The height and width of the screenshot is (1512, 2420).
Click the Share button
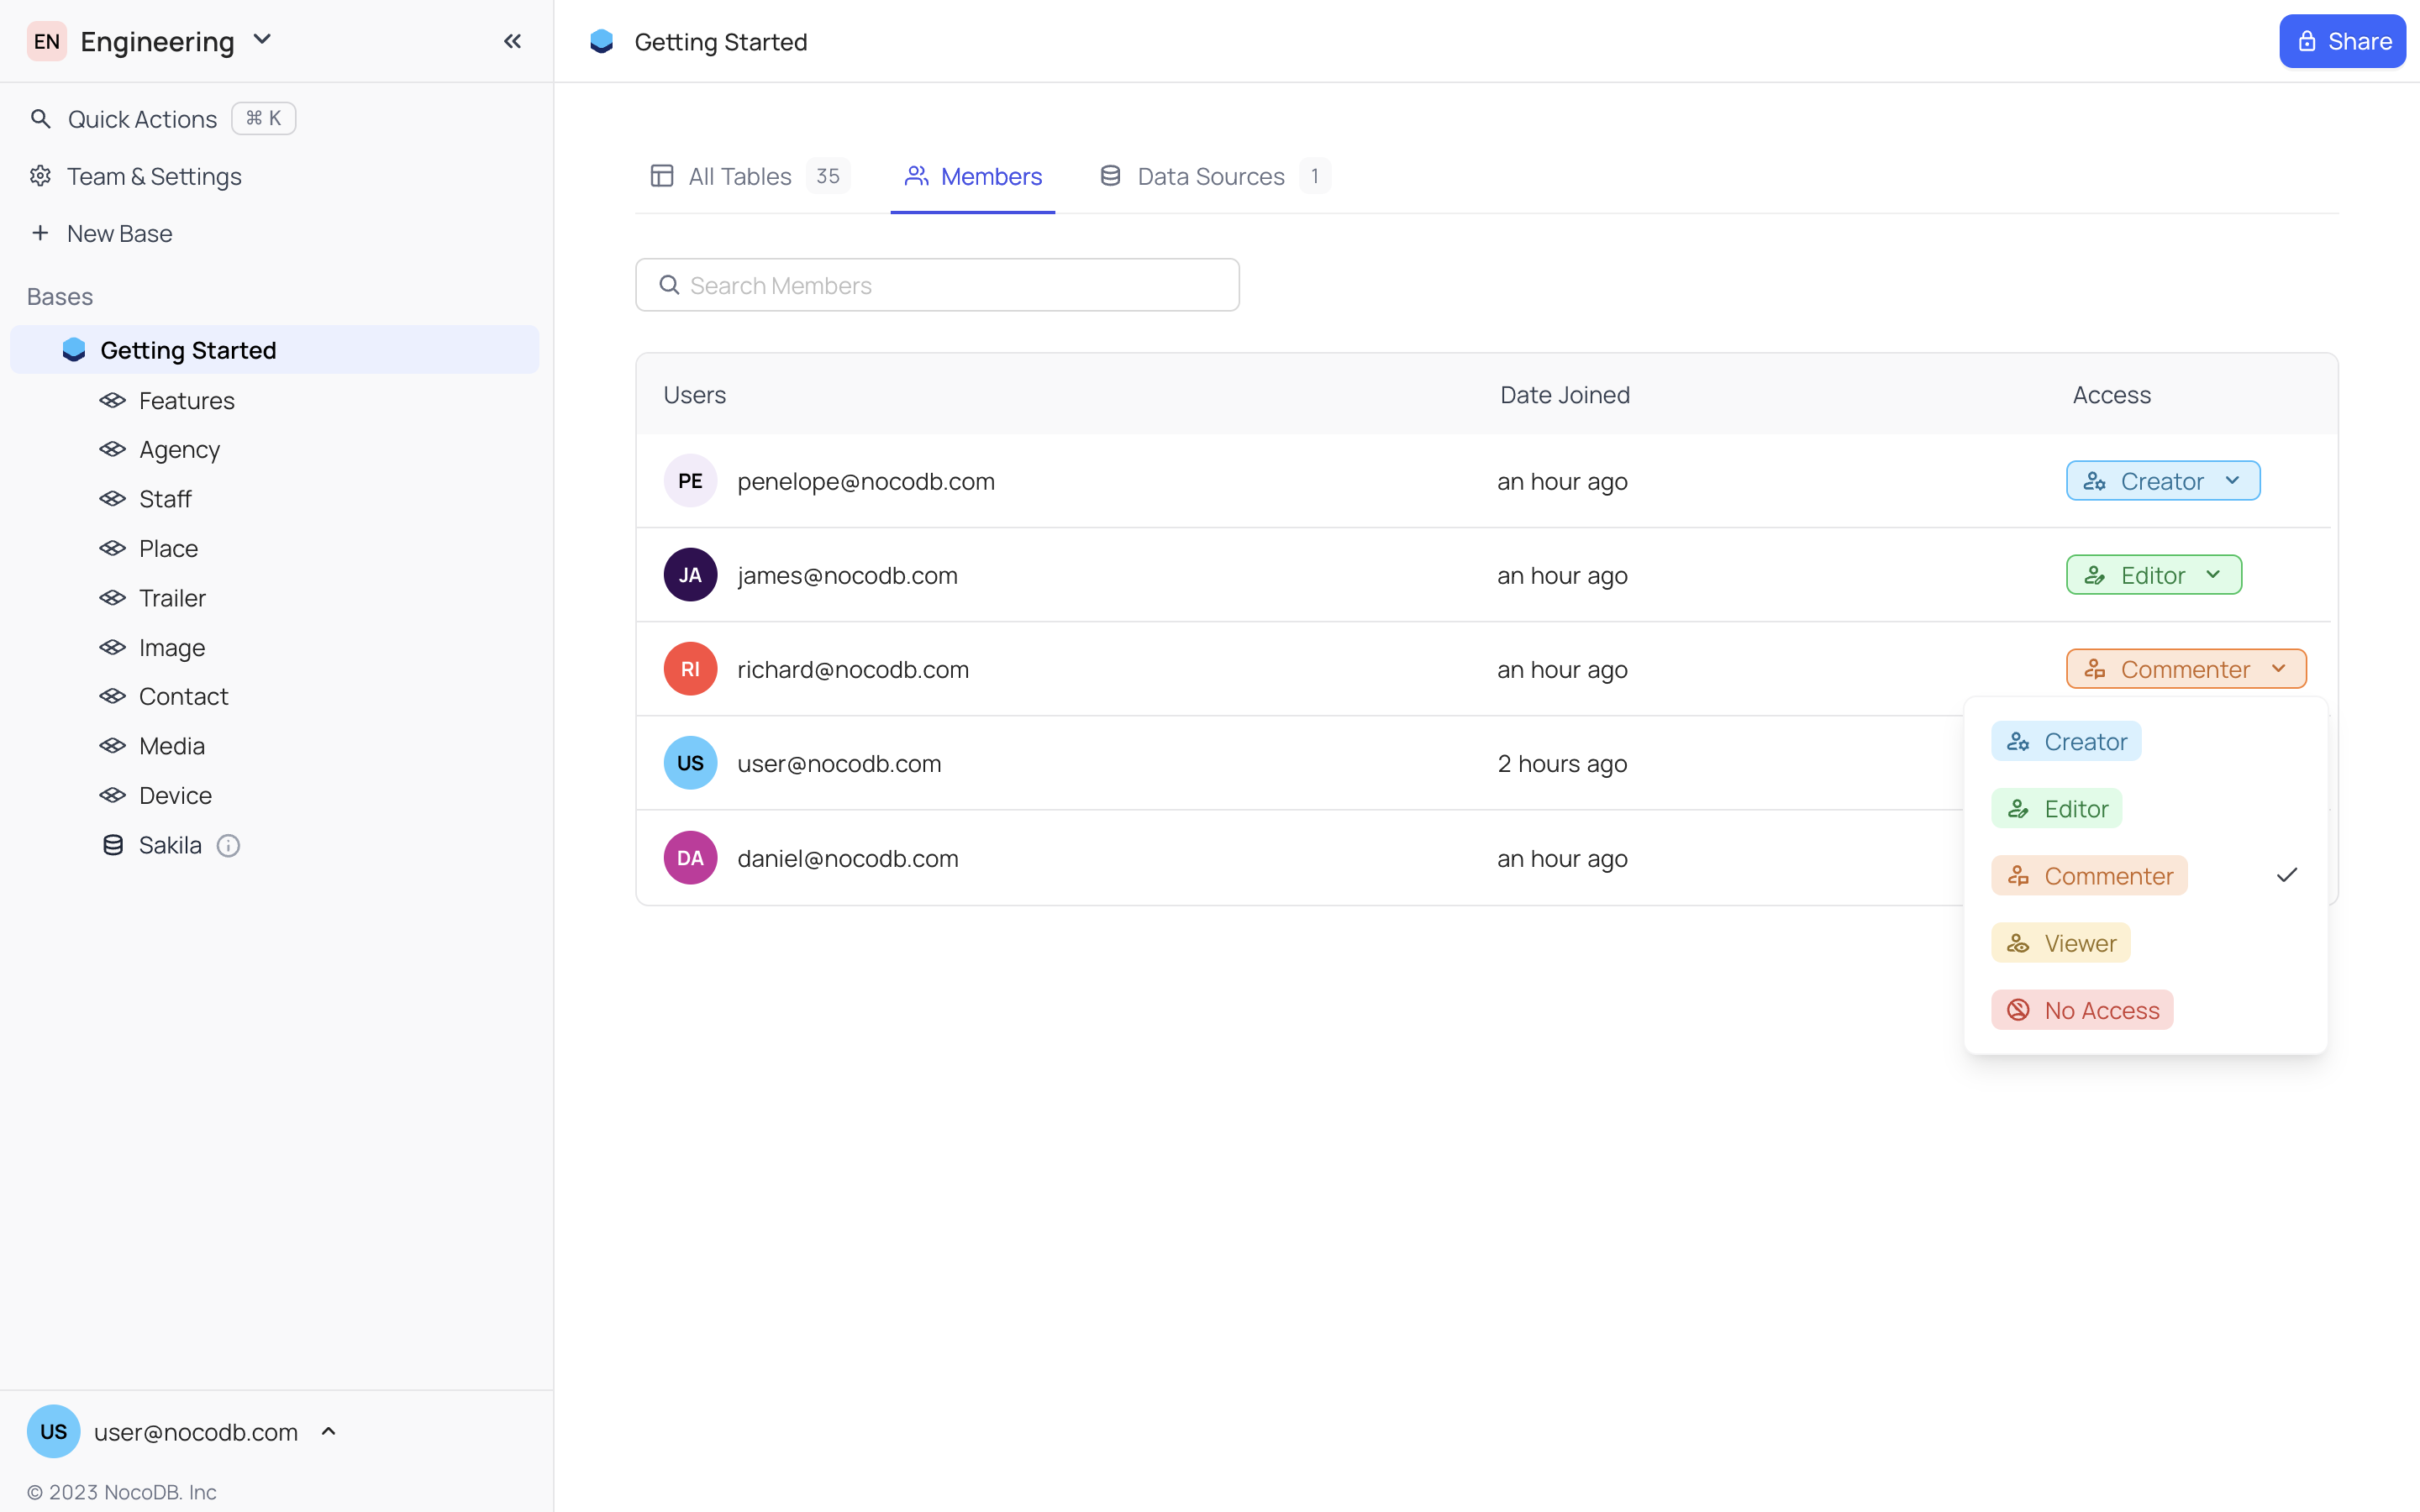click(x=2341, y=41)
